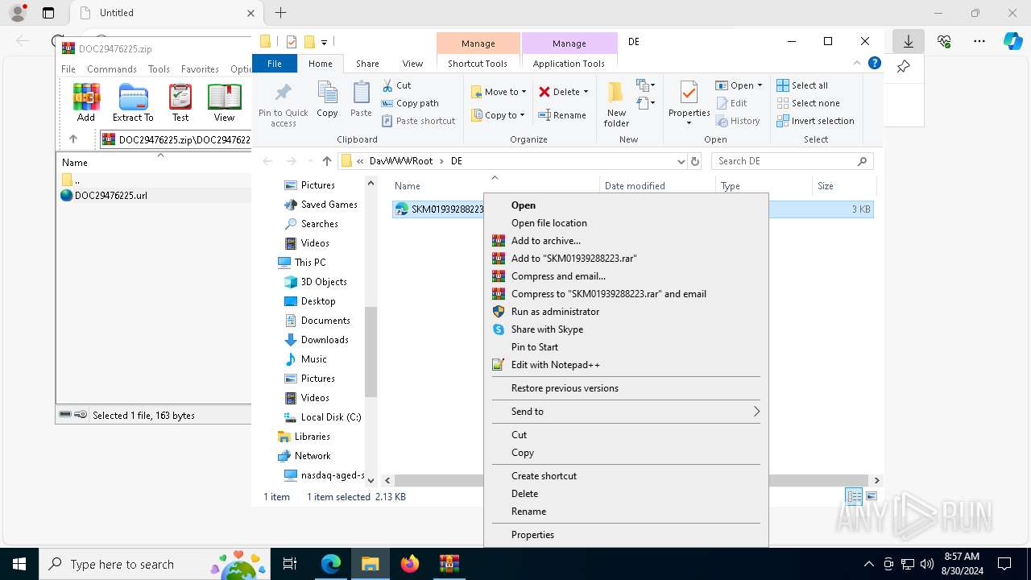
Task: Open Delete dropdown in ribbon
Action: point(564,92)
